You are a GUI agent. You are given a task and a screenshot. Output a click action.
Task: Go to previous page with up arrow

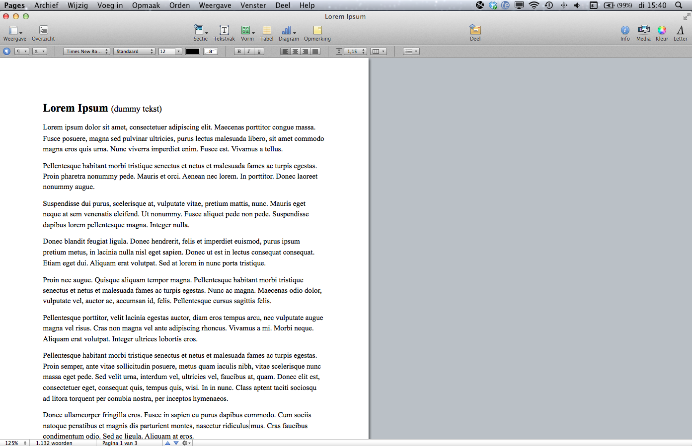pos(167,443)
